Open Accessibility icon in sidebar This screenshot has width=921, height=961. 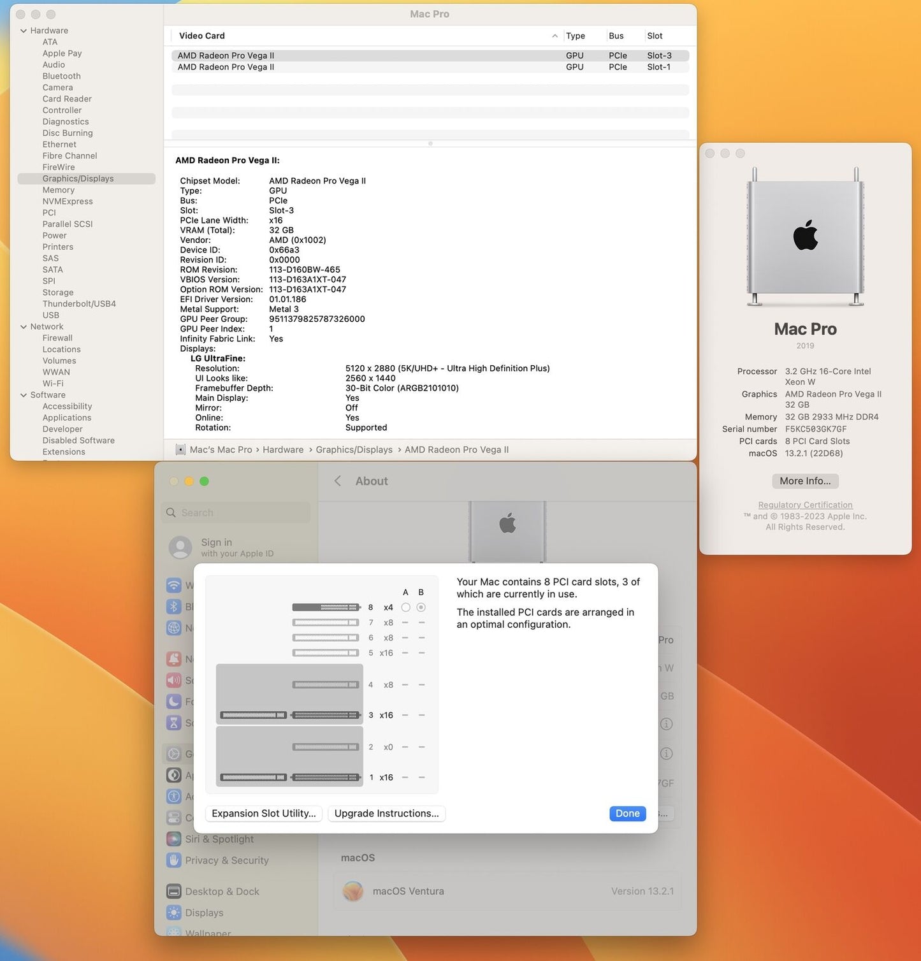(x=173, y=797)
